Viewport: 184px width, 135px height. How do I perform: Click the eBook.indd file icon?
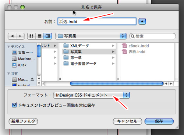pyautogui.click(x=124, y=46)
